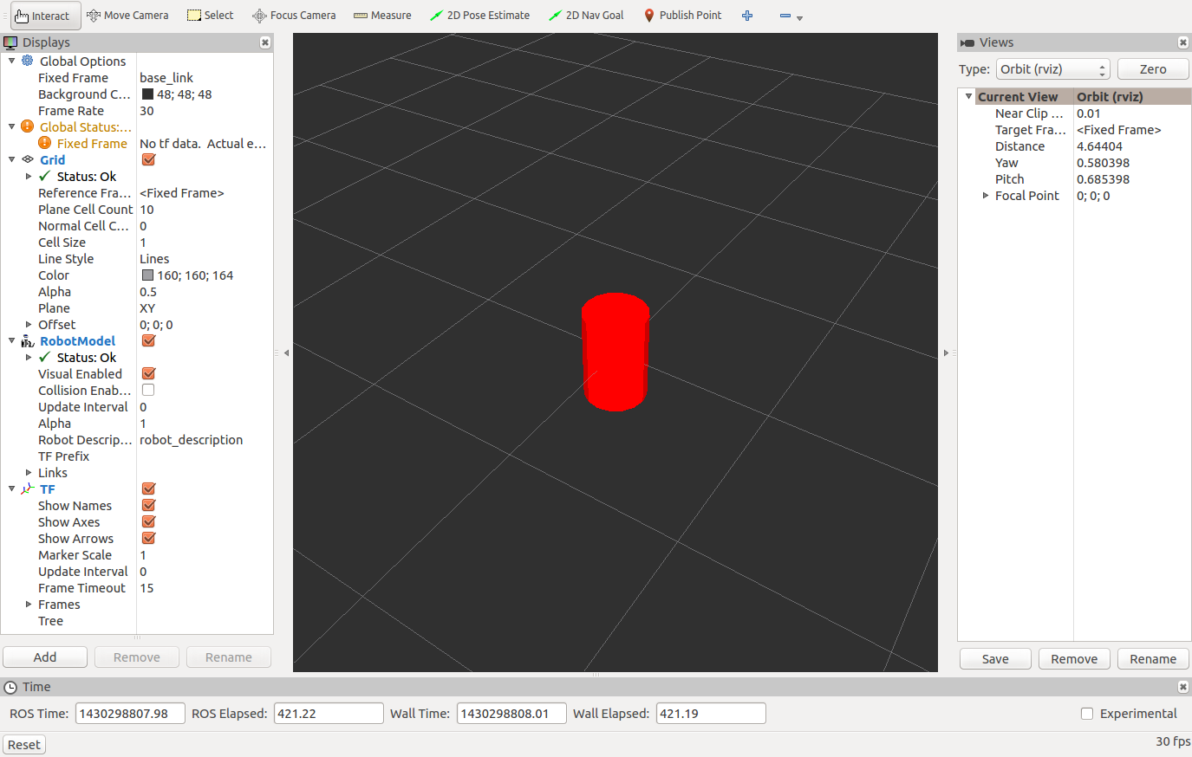Select the 2D Pose Estimate tool
The width and height of the screenshot is (1192, 757).
[x=479, y=16]
